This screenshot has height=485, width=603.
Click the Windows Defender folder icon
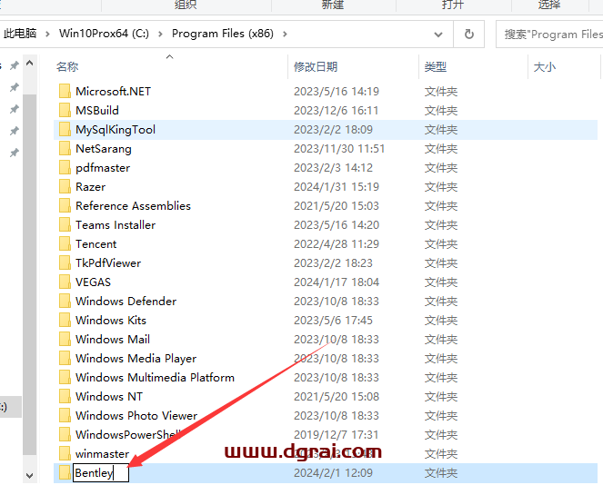click(65, 301)
